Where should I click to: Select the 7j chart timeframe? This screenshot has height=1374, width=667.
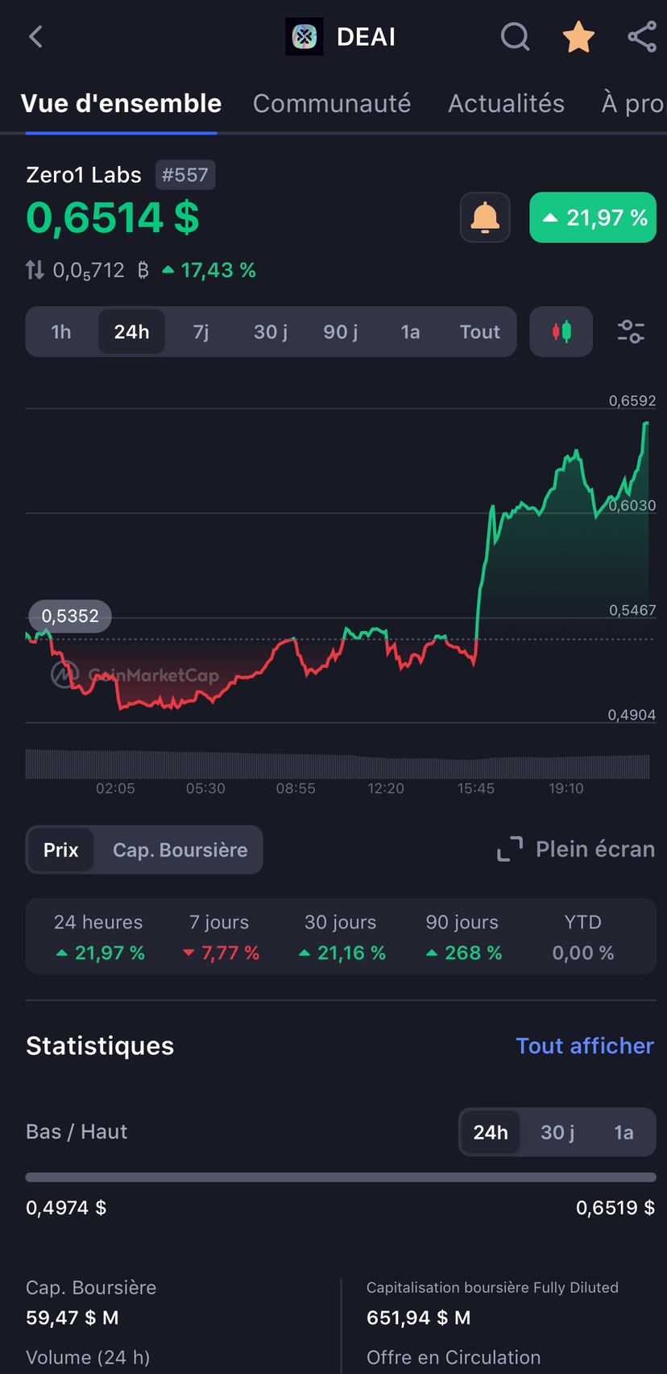coord(201,332)
